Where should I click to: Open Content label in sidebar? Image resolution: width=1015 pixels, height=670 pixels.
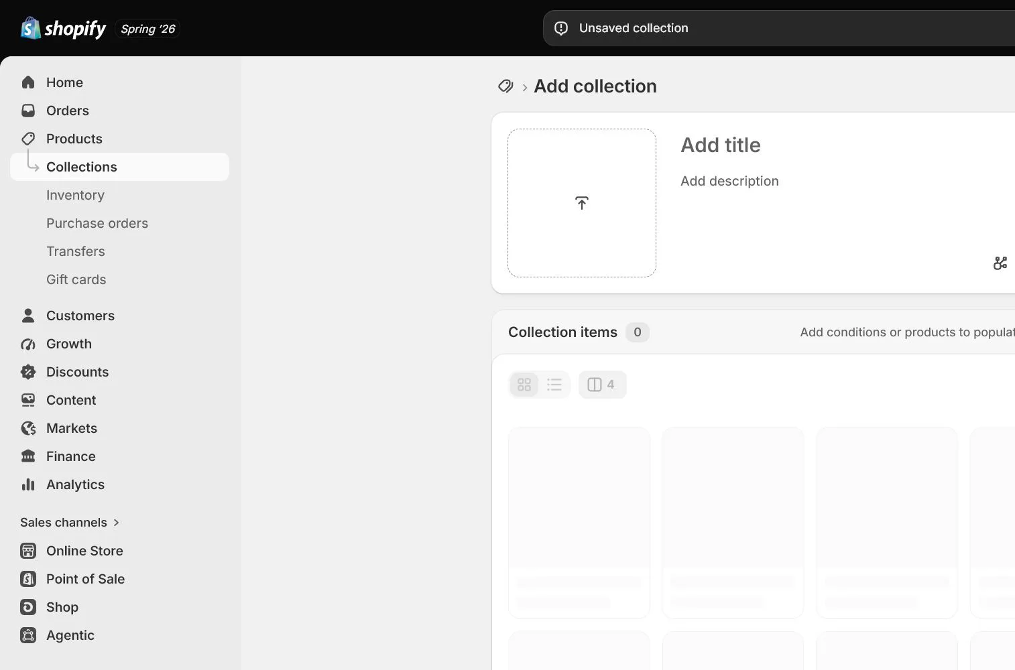pos(71,400)
